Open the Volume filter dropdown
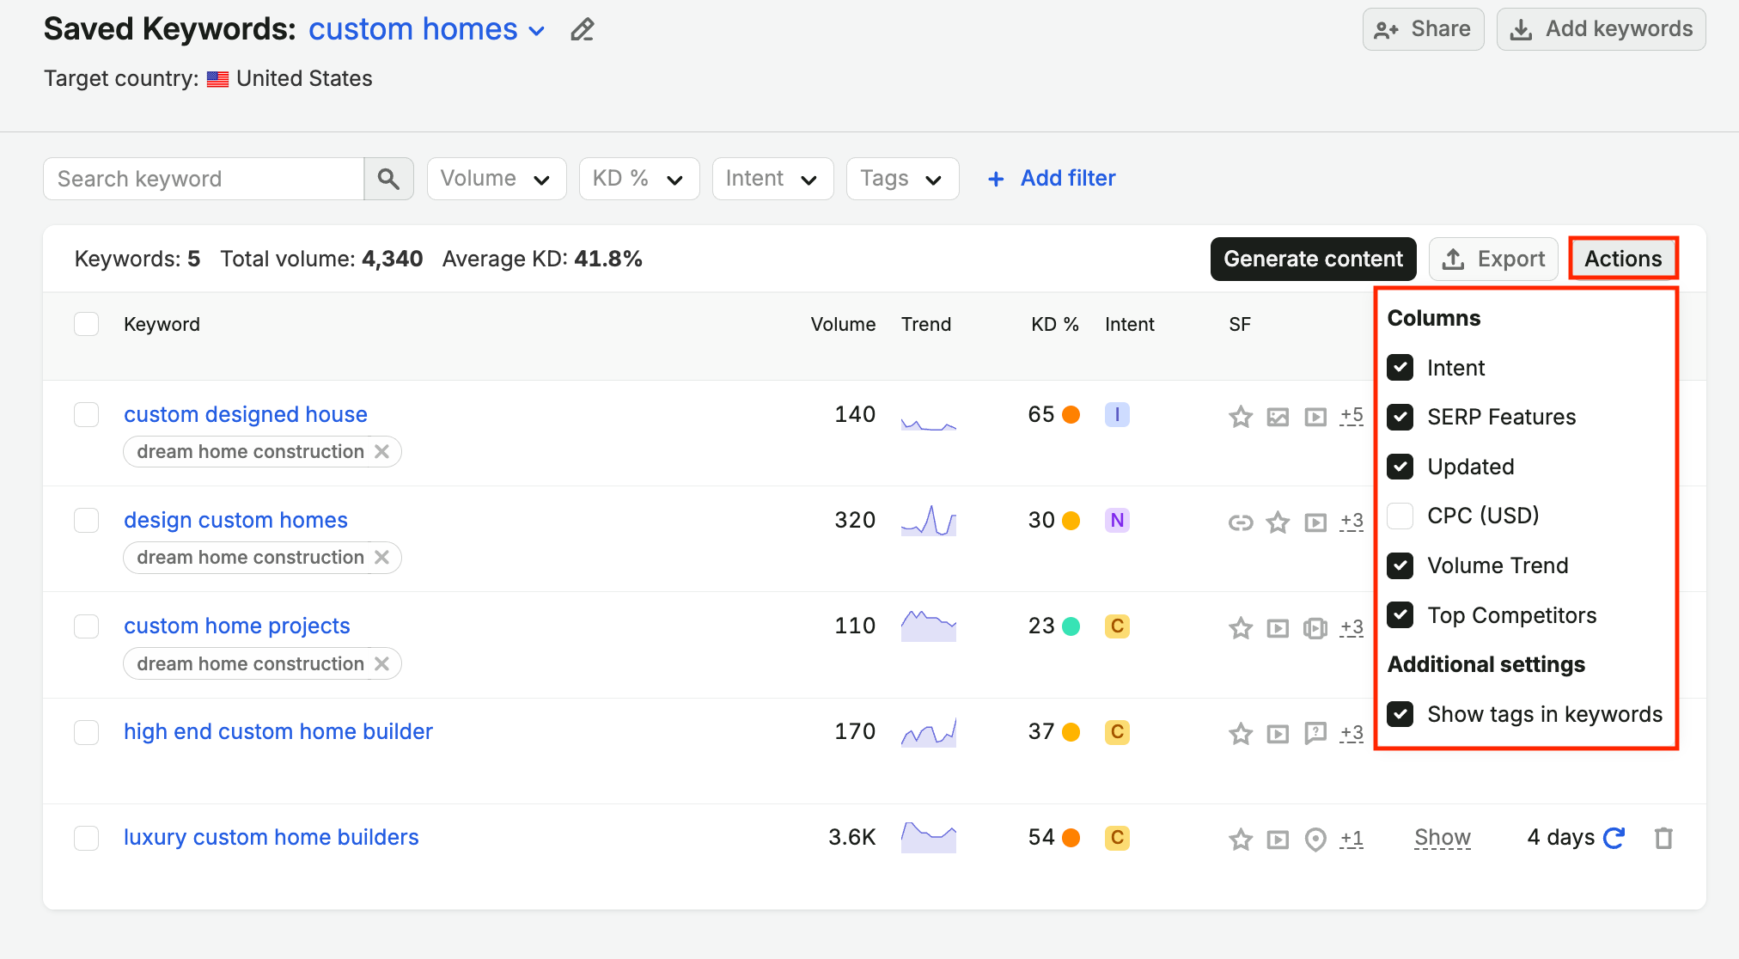This screenshot has height=959, width=1739. click(x=497, y=179)
